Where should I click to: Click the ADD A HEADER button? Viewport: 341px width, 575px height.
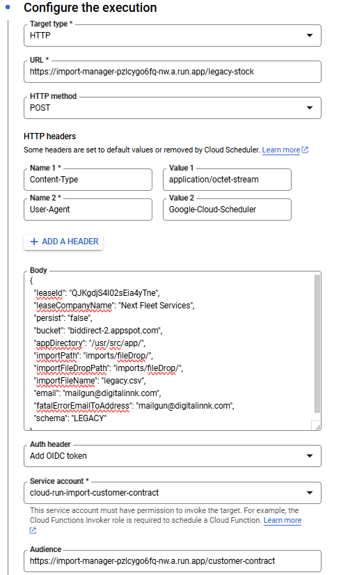[63, 242]
